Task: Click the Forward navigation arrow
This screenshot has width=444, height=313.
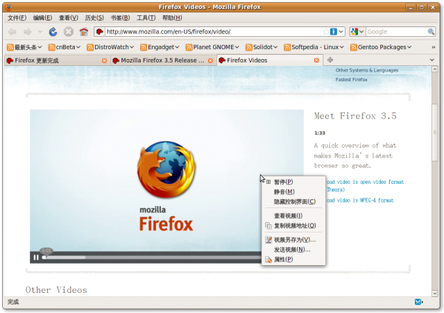Action: (28, 32)
